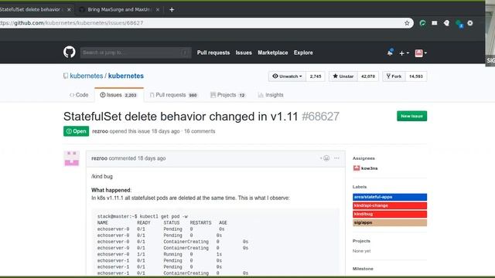Add reaction emoji to comment

point(325,158)
